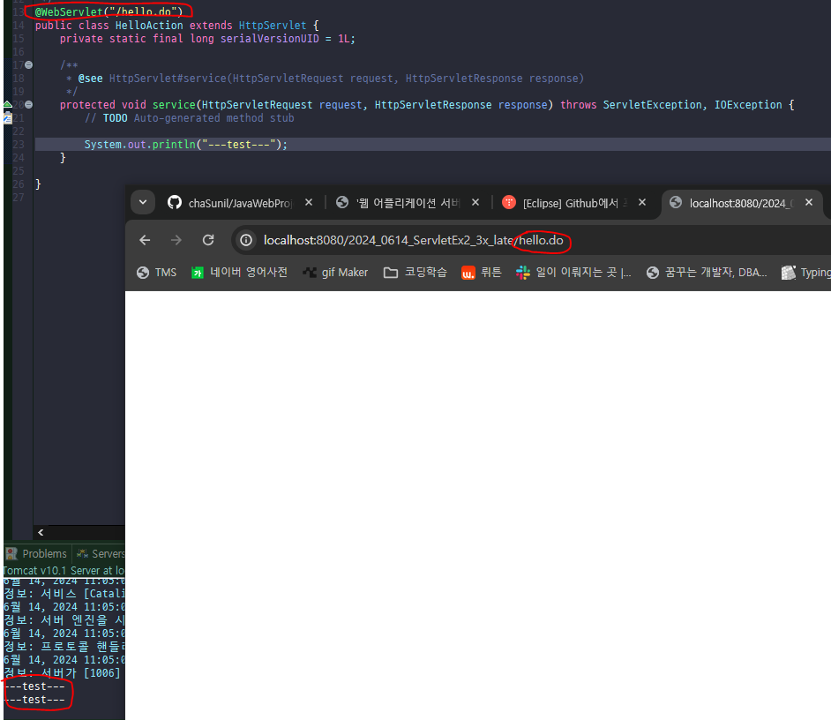Click the HelloAction class name in editor
This screenshot has height=720, width=831.
149,26
